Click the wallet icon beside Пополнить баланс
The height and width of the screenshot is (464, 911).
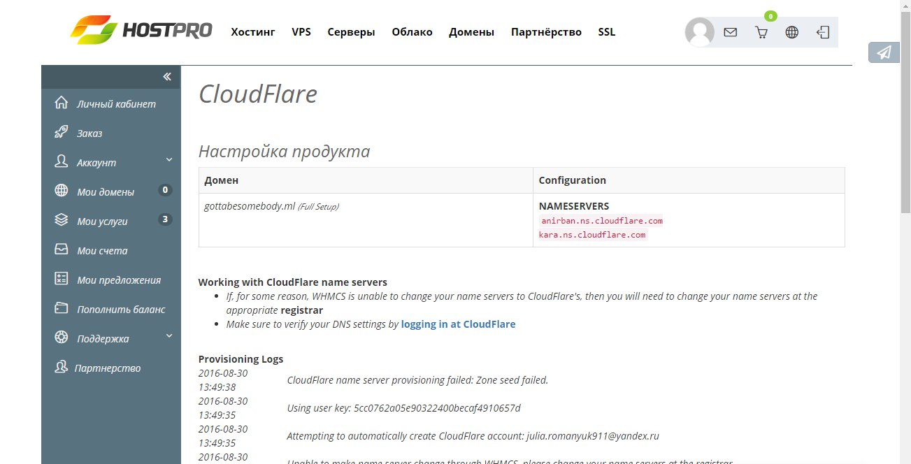62,308
